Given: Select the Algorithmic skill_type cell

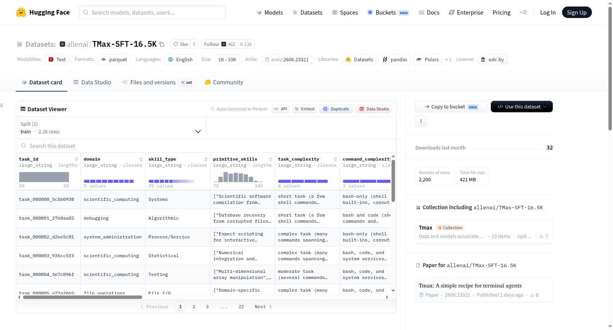Looking at the screenshot, I should (x=178, y=218).
